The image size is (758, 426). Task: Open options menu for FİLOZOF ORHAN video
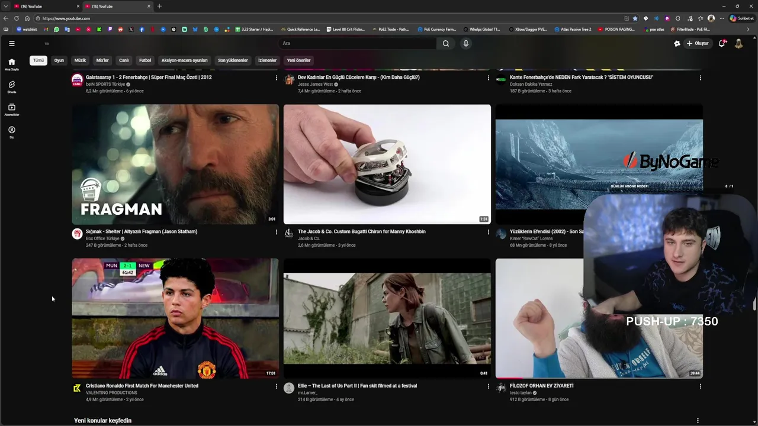point(701,386)
